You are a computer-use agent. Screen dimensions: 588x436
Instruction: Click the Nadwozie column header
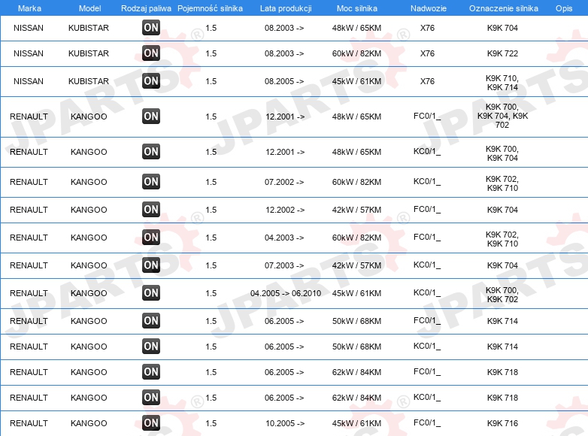[429, 8]
